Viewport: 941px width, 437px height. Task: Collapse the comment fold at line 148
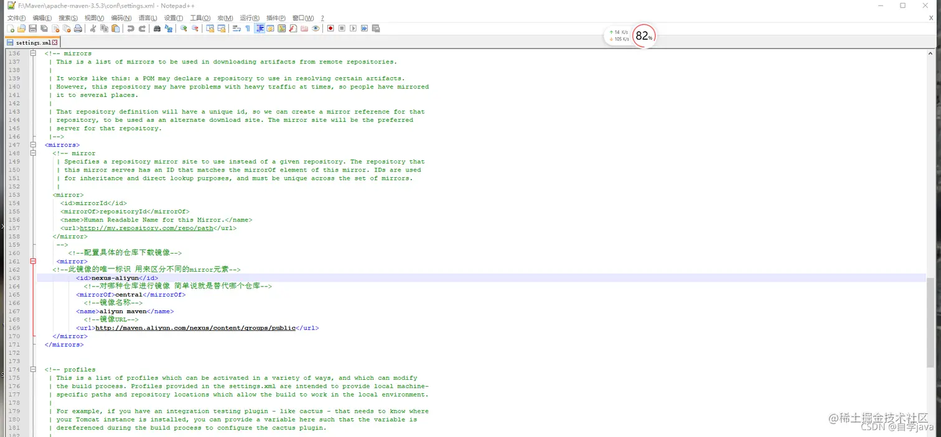click(x=33, y=153)
